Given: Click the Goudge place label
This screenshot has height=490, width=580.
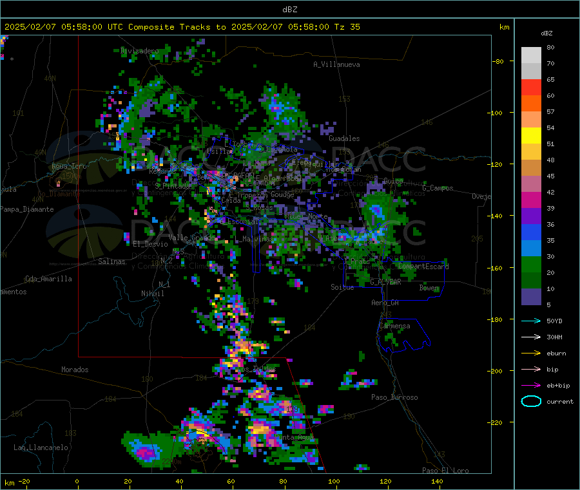Looking at the screenshot, I should click(x=282, y=194).
